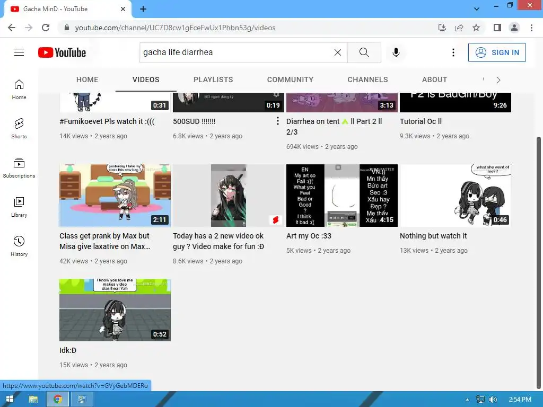The height and width of the screenshot is (407, 543).
Task: Open Home in the left sidebar
Action: tap(19, 89)
